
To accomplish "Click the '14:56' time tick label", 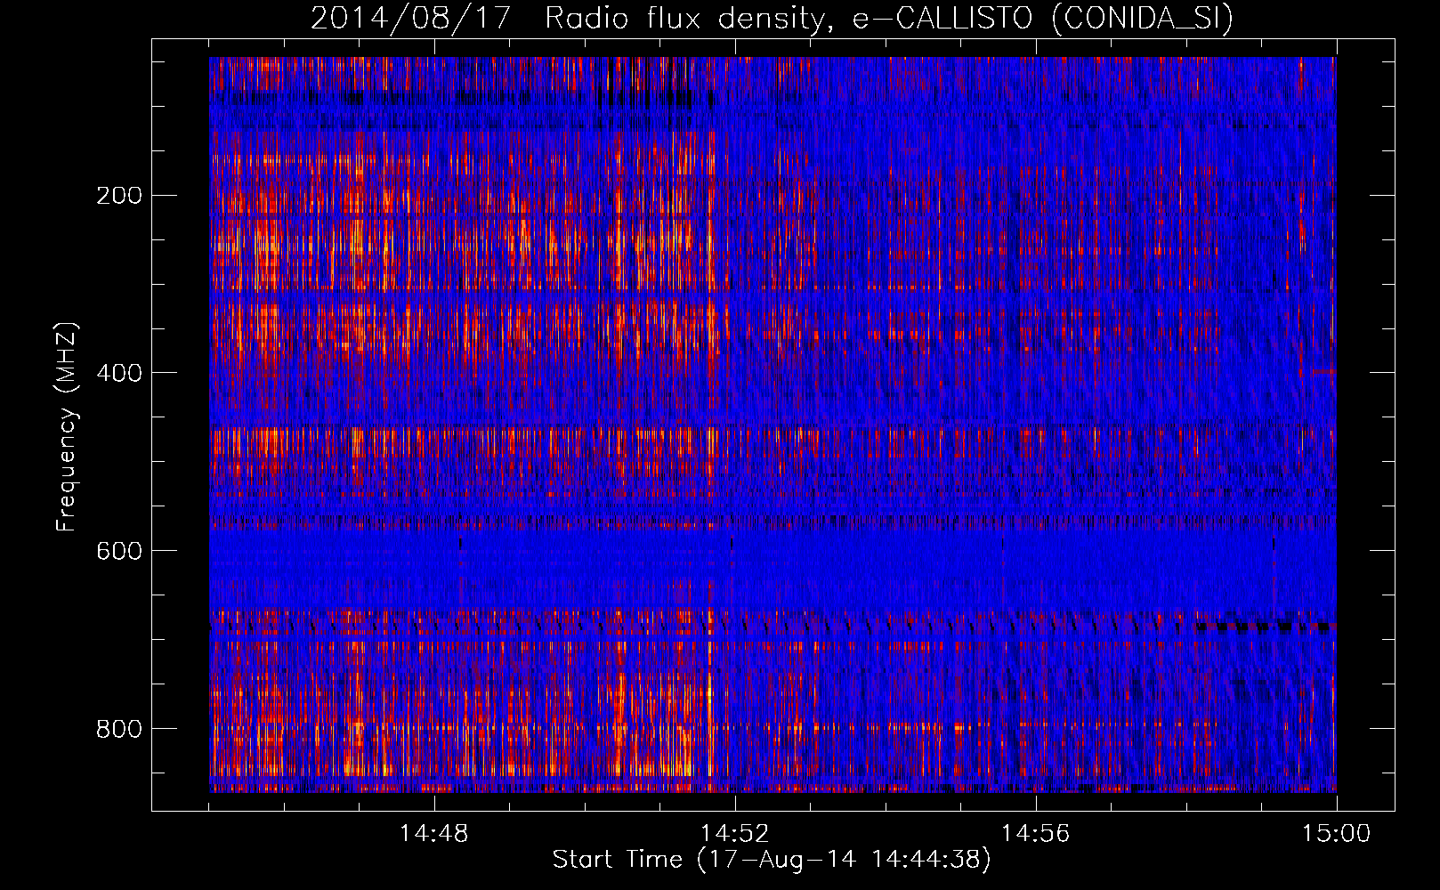I will point(1036,834).
